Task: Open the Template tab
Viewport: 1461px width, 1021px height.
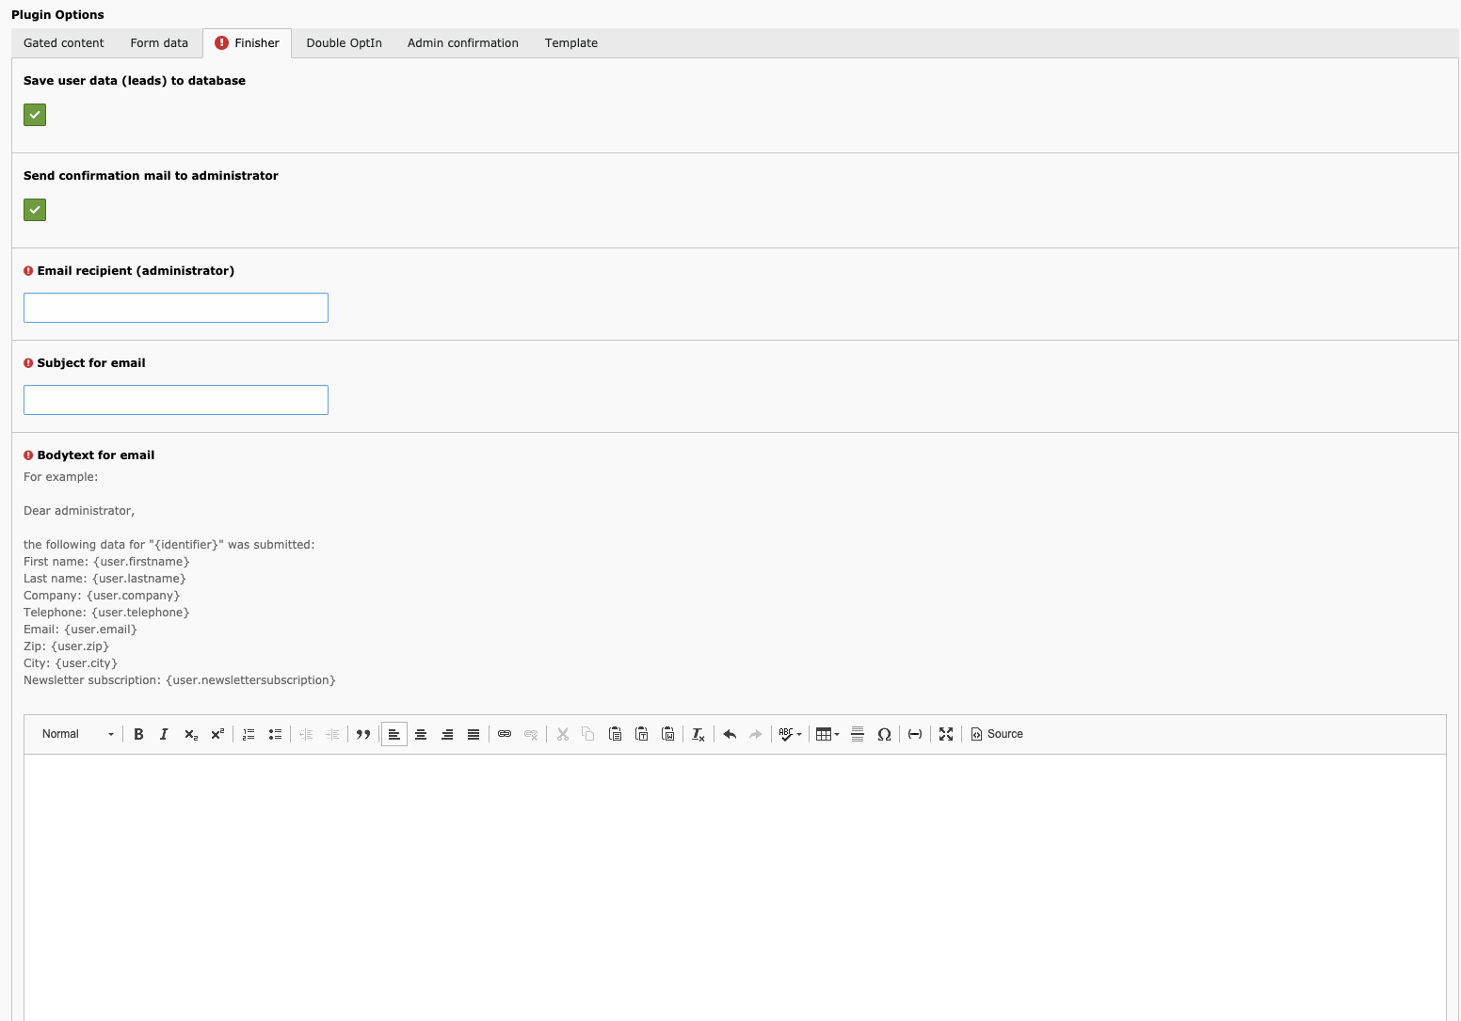Action: [x=571, y=43]
